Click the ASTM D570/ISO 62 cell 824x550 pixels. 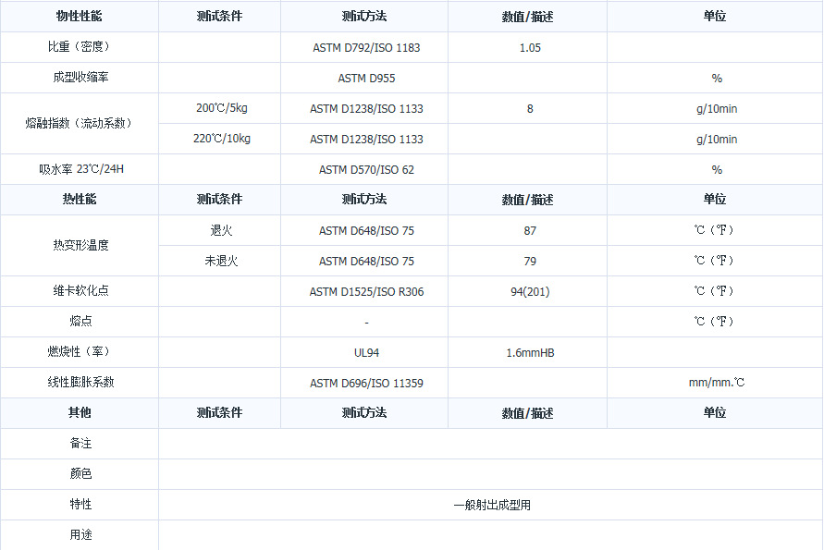(x=366, y=170)
